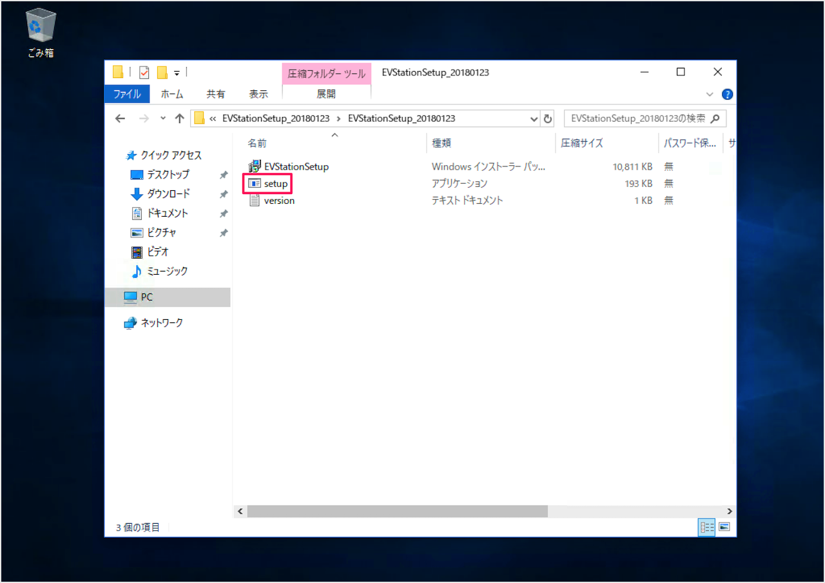Image resolution: width=825 pixels, height=583 pixels.
Task: Open ネットワーク in the navigation pane
Action: tap(153, 323)
